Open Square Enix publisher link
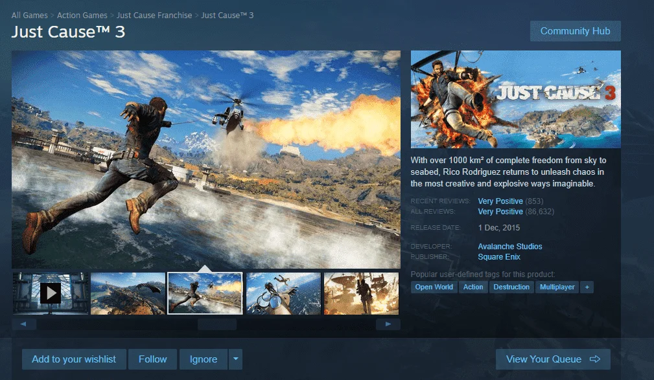 (x=499, y=257)
